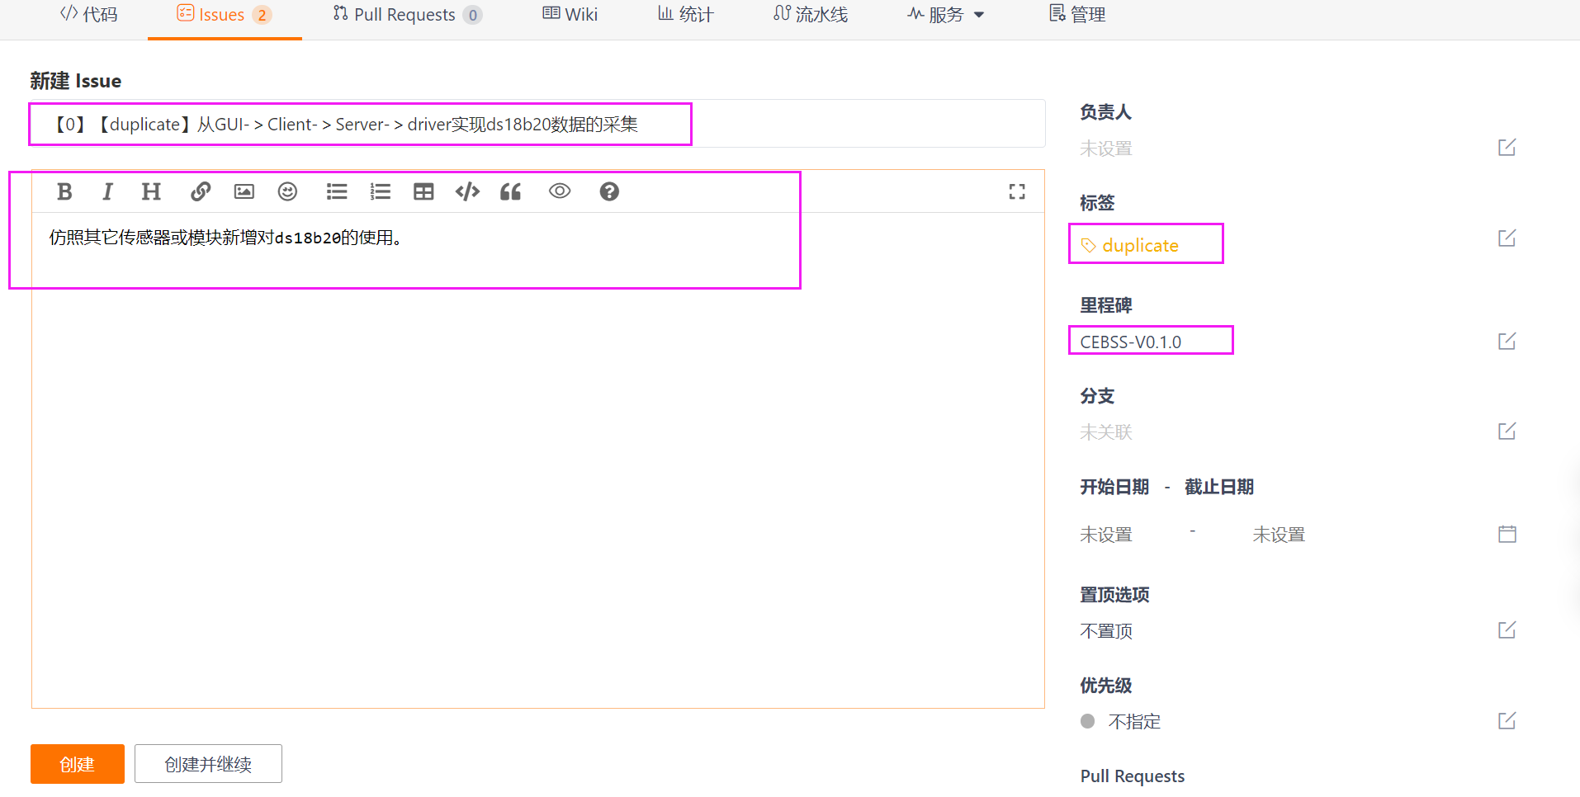
Task: Insert a table into the description
Action: coord(423,191)
